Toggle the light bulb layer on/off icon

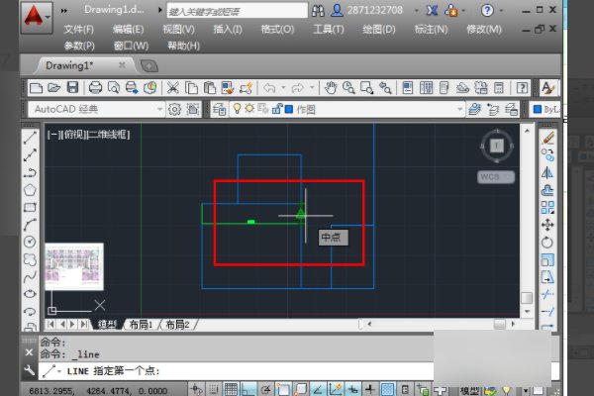(237, 109)
